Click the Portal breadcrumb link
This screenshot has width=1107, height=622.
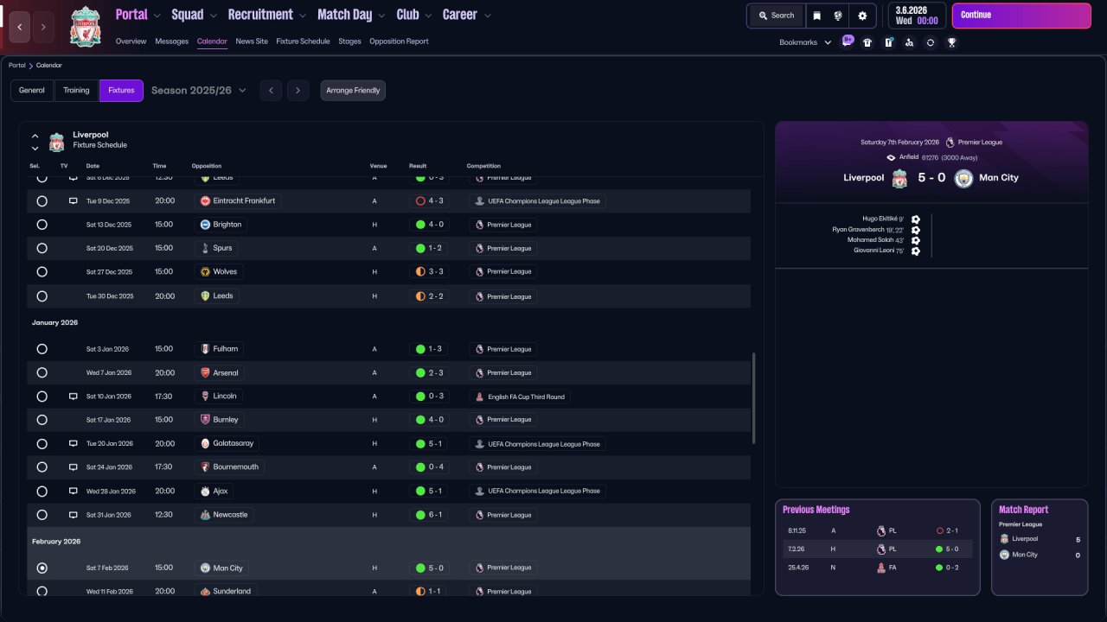17,66
